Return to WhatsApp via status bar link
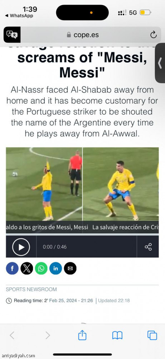The width and height of the screenshot is (165, 359). 19,15
